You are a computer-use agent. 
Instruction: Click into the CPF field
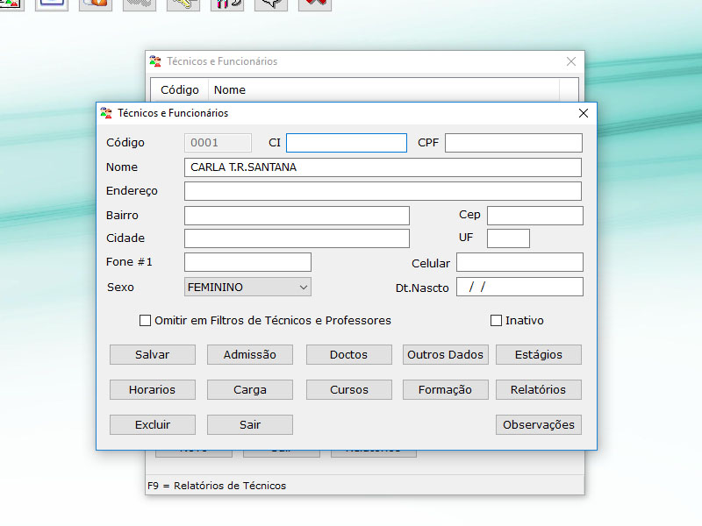coord(513,143)
